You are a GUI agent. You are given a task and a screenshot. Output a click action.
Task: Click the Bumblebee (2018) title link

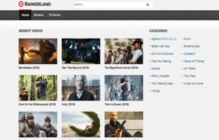click(29, 68)
